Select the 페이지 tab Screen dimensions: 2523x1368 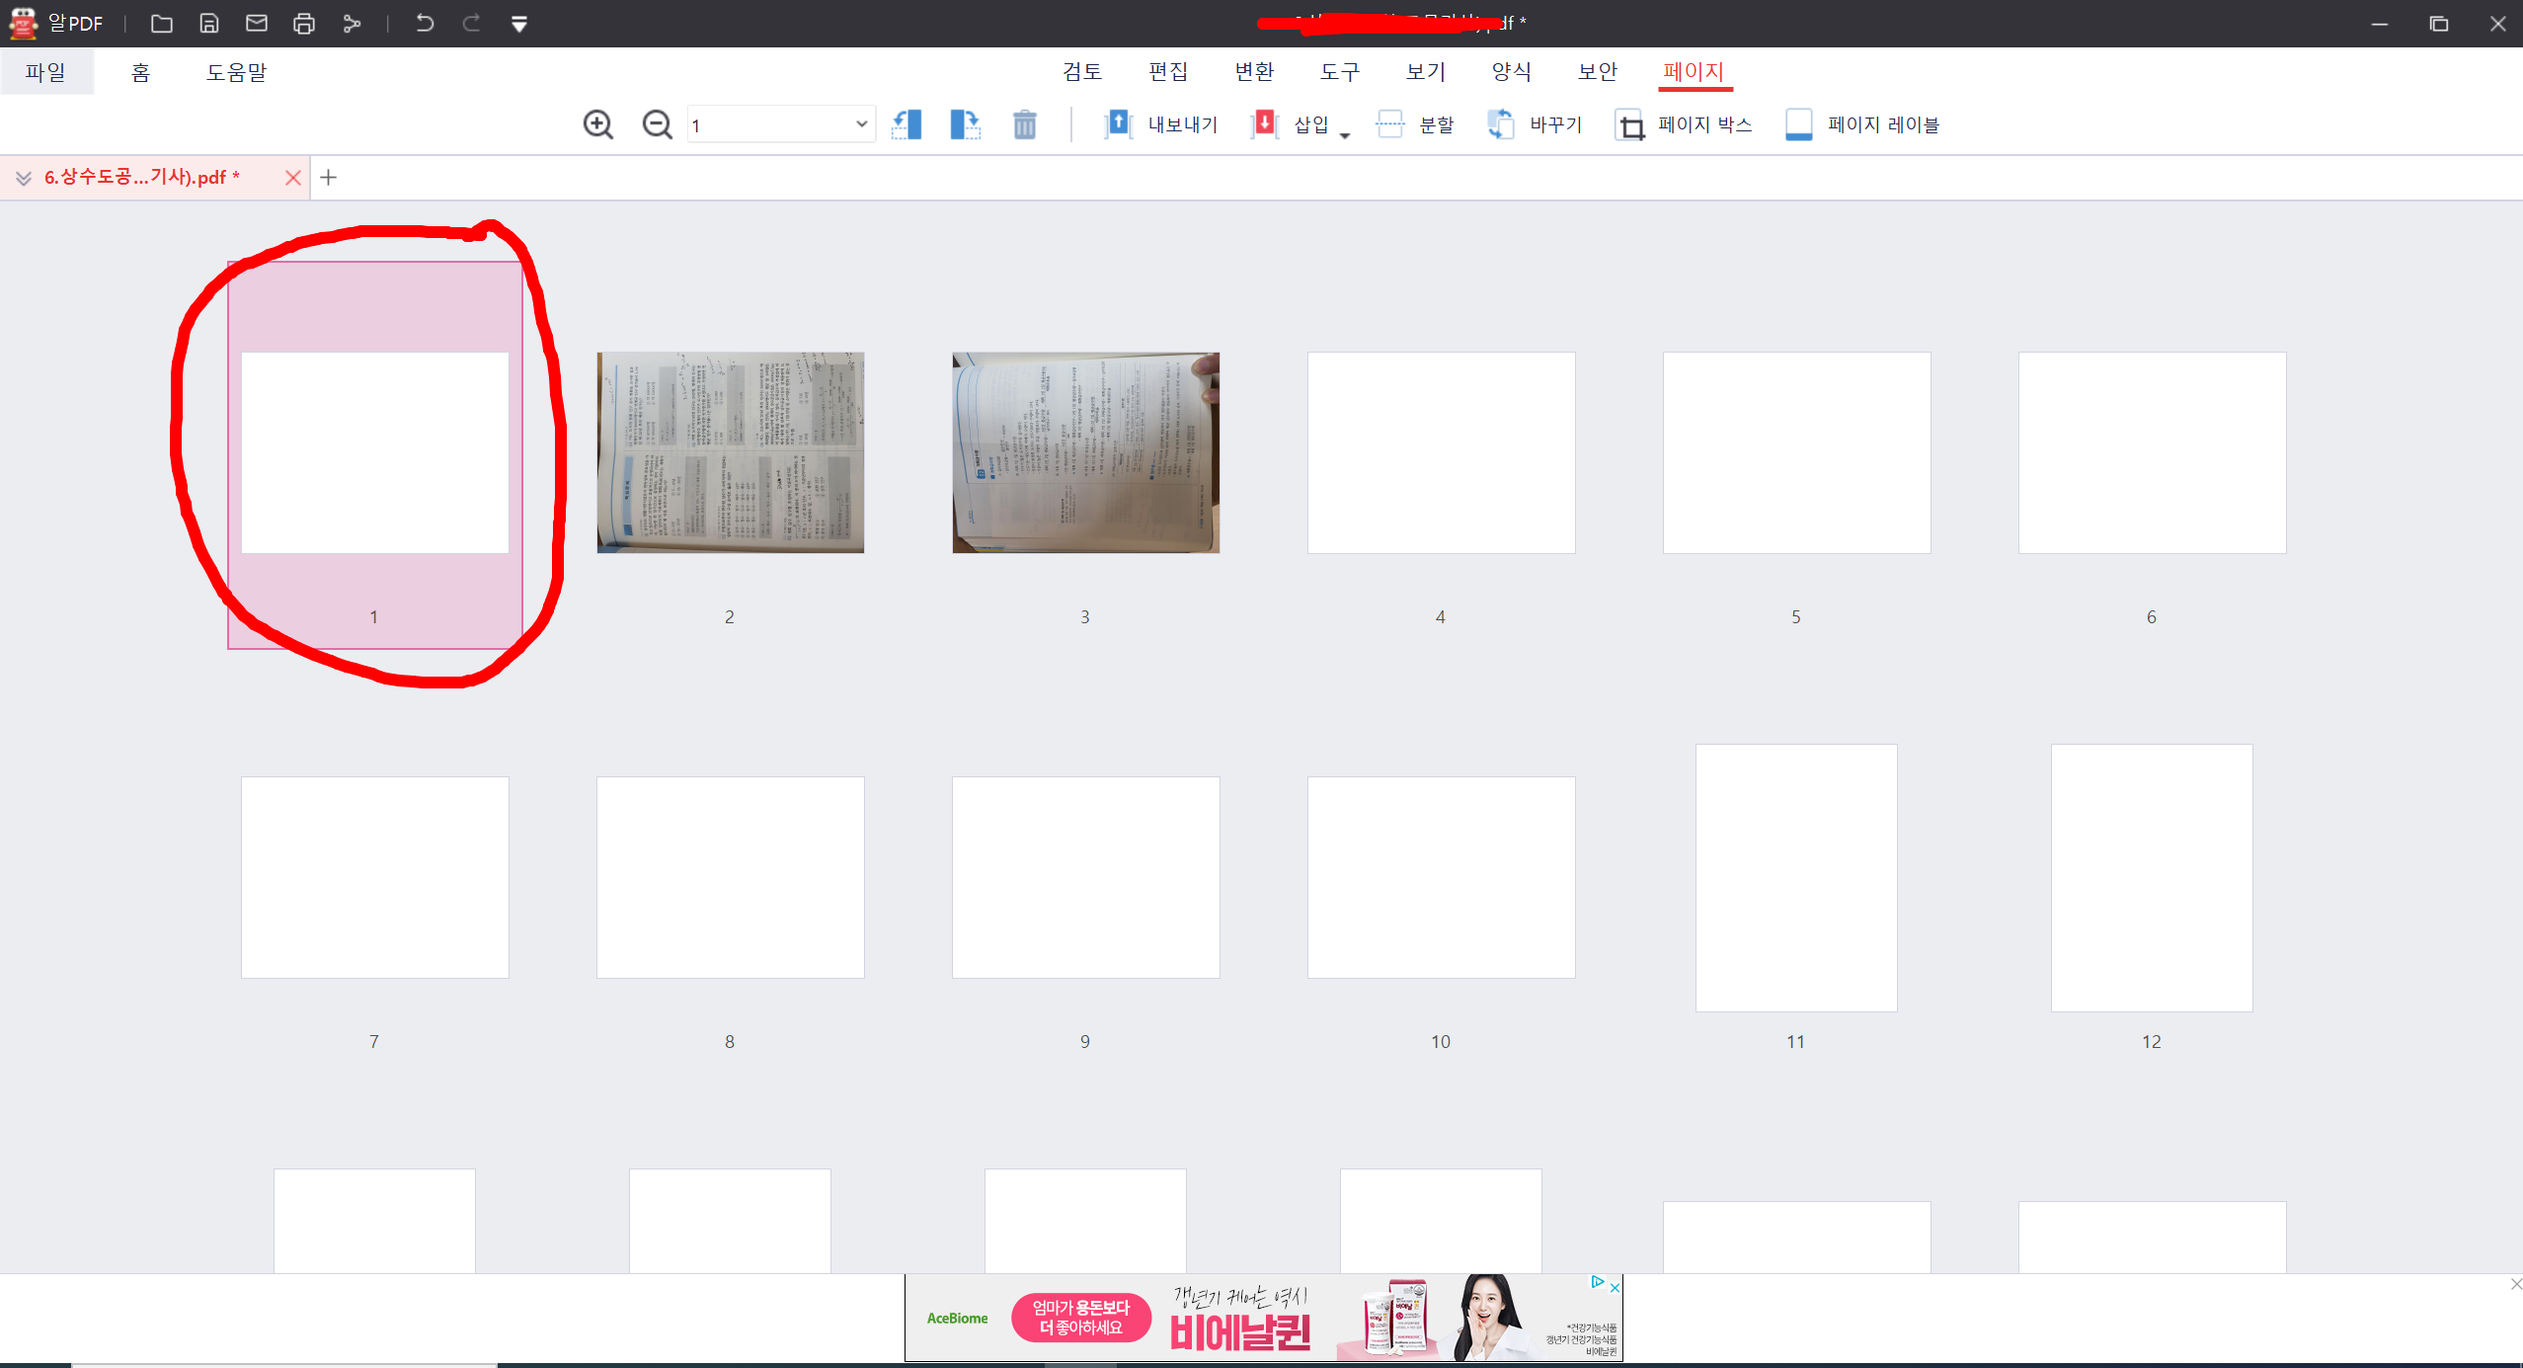(1695, 71)
